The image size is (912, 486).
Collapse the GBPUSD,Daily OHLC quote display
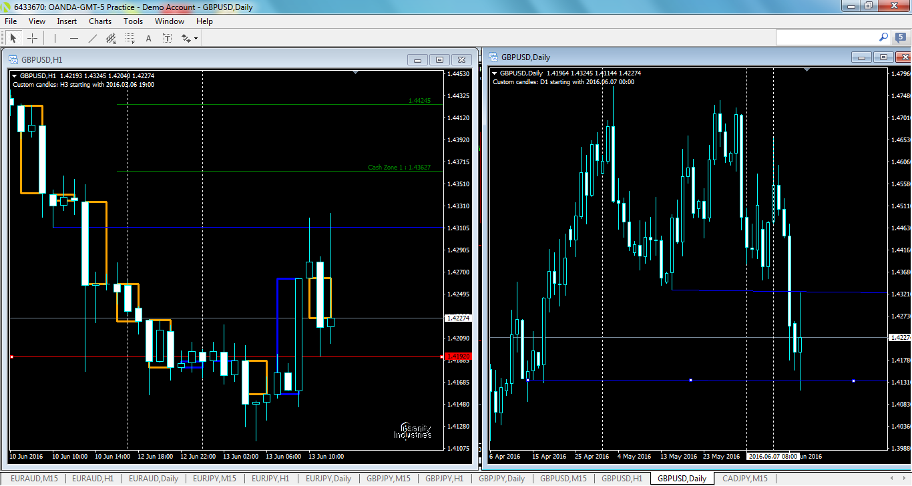494,73
